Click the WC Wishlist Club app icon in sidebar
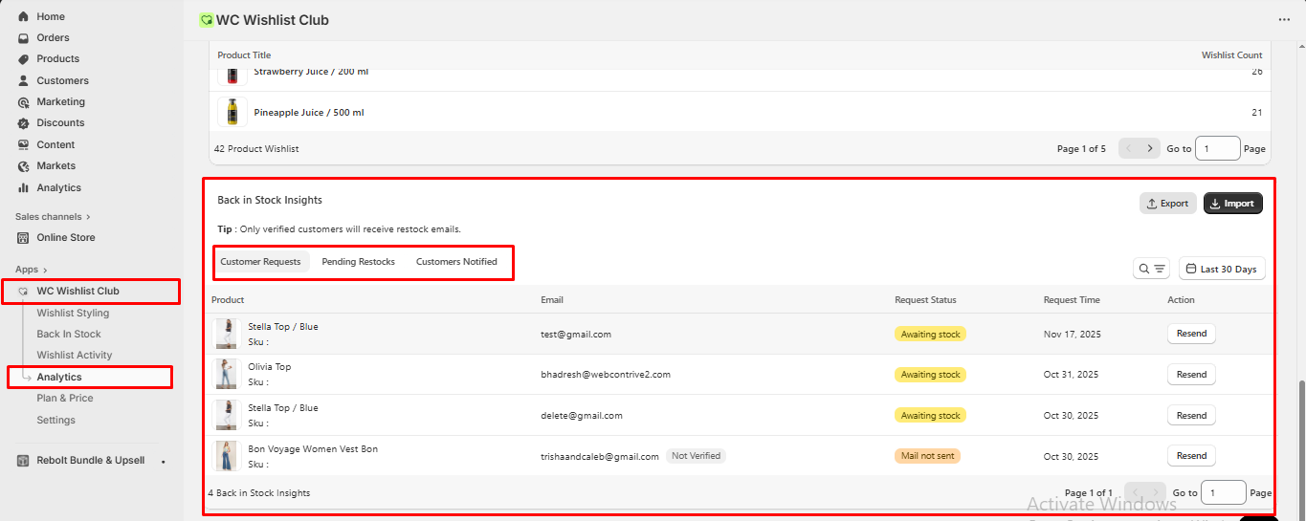Image resolution: width=1306 pixels, height=521 pixels. pos(23,292)
